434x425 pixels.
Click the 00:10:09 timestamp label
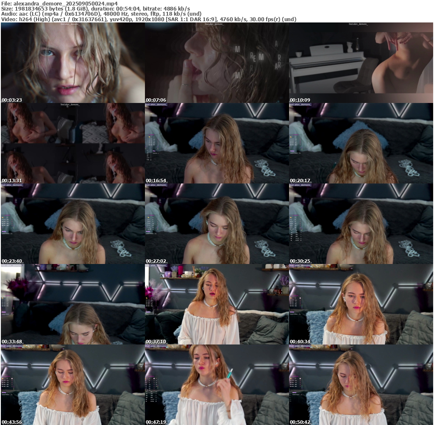coord(300,100)
